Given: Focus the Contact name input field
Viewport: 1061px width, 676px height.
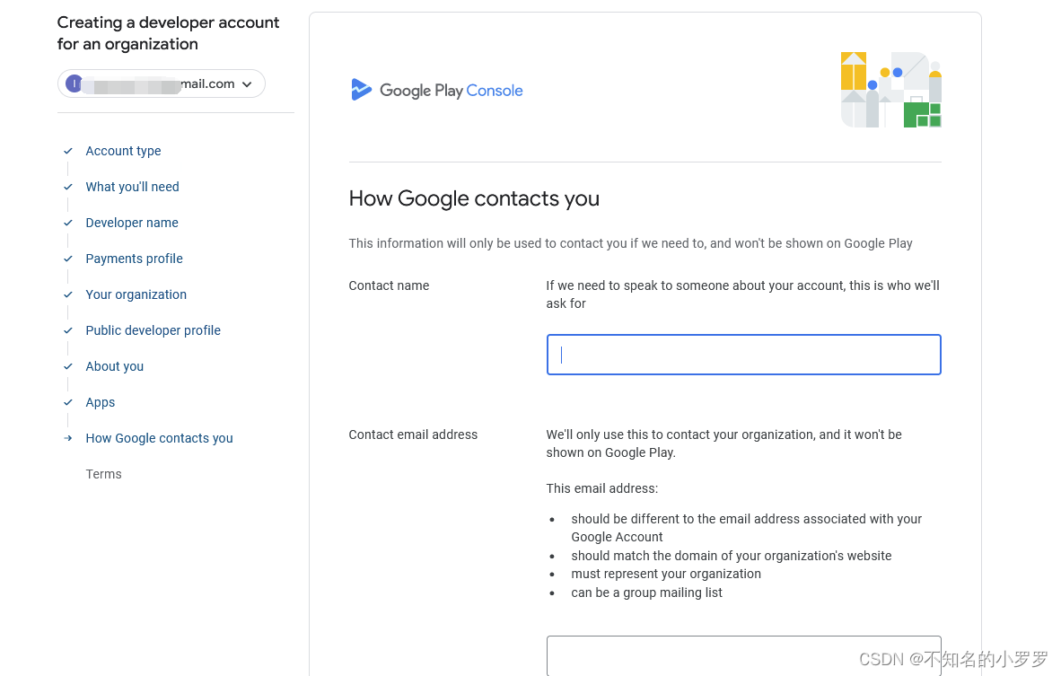Looking at the screenshot, I should pos(743,355).
